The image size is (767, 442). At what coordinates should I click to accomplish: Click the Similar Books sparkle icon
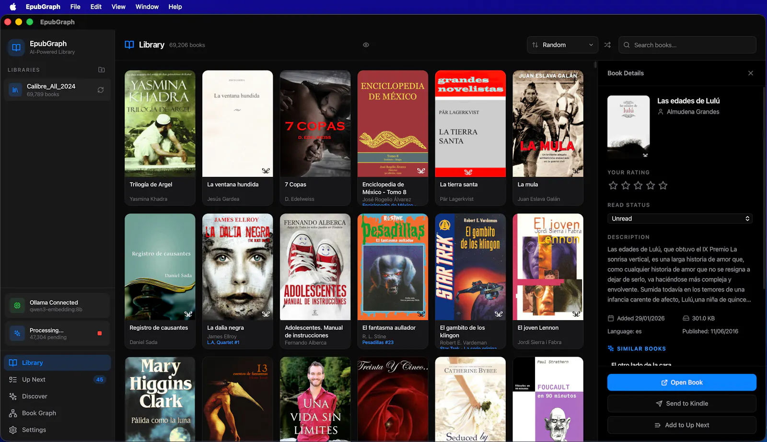(x=611, y=349)
